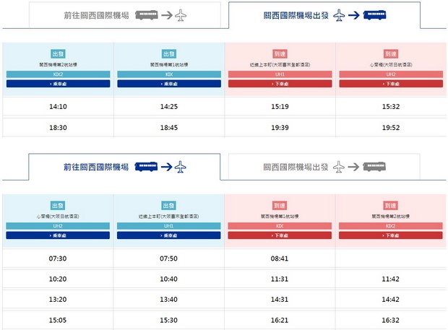
Task: Open 下車處 button under UH2 in upper table
Action: [x=391, y=84]
